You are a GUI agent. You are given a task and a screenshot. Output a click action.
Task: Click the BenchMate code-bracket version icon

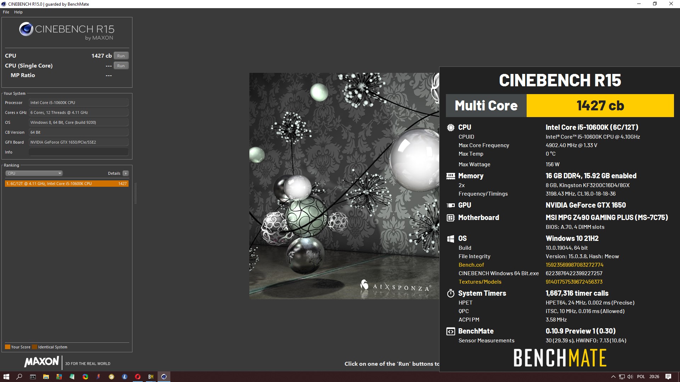[x=450, y=331]
